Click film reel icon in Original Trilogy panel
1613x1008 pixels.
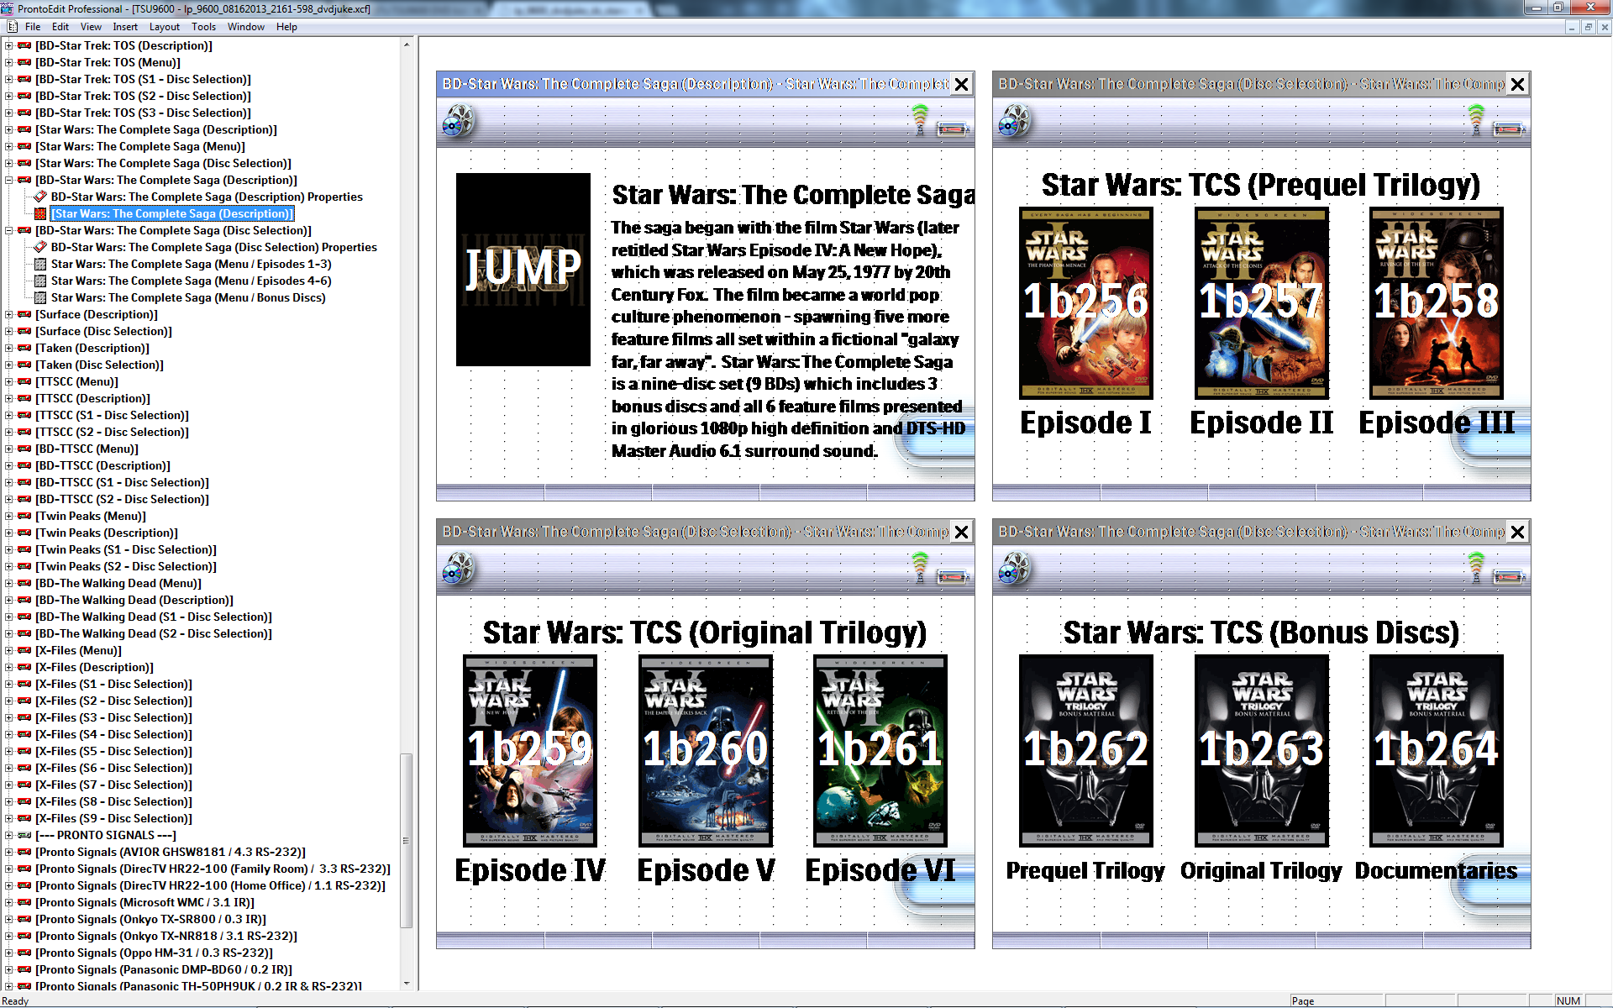[x=458, y=570]
